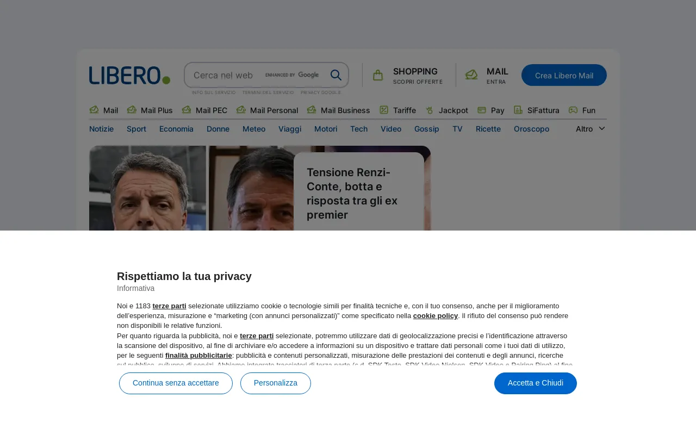Click the Mail PEC envelope icon

click(187, 110)
